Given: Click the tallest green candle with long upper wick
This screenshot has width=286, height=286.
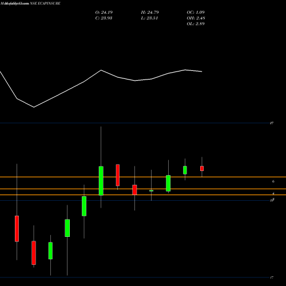Looking at the screenshot, I should click(101, 181).
